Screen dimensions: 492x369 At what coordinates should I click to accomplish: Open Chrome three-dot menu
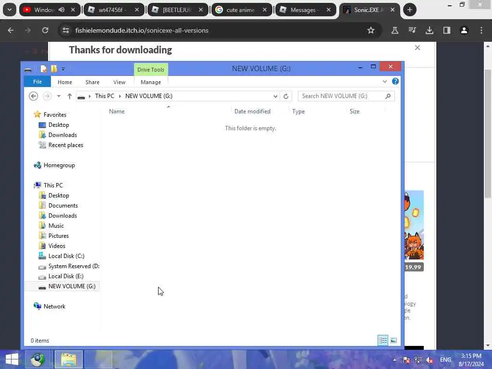pyautogui.click(x=481, y=30)
